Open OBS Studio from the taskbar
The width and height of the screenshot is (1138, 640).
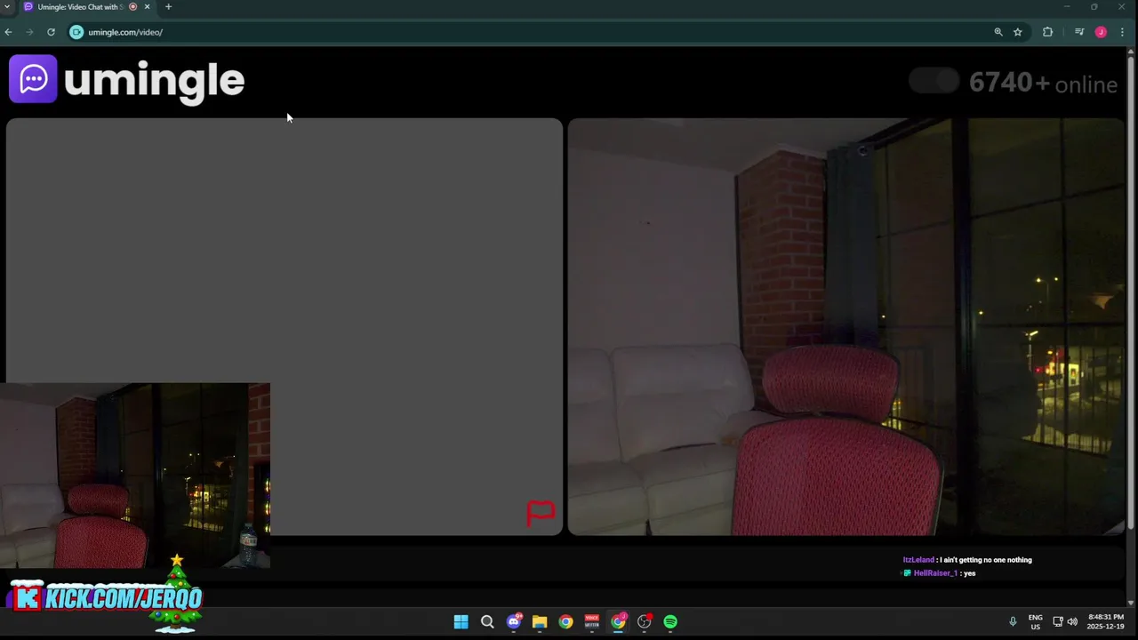[x=645, y=622]
